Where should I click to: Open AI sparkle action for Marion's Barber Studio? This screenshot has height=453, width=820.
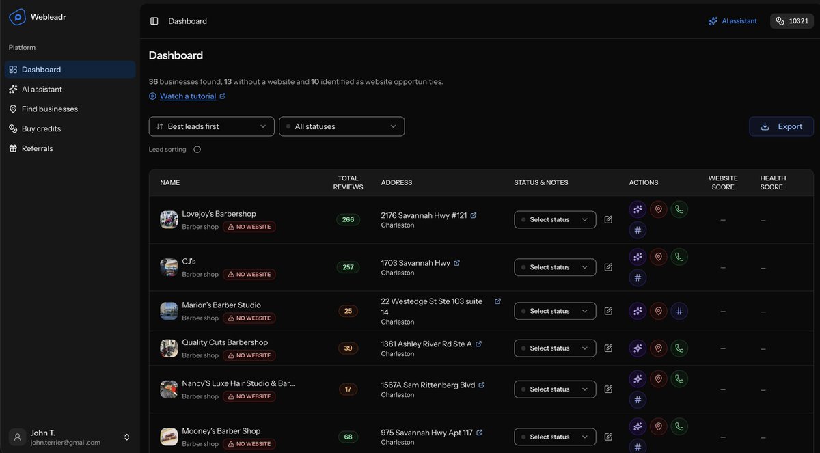pos(638,312)
